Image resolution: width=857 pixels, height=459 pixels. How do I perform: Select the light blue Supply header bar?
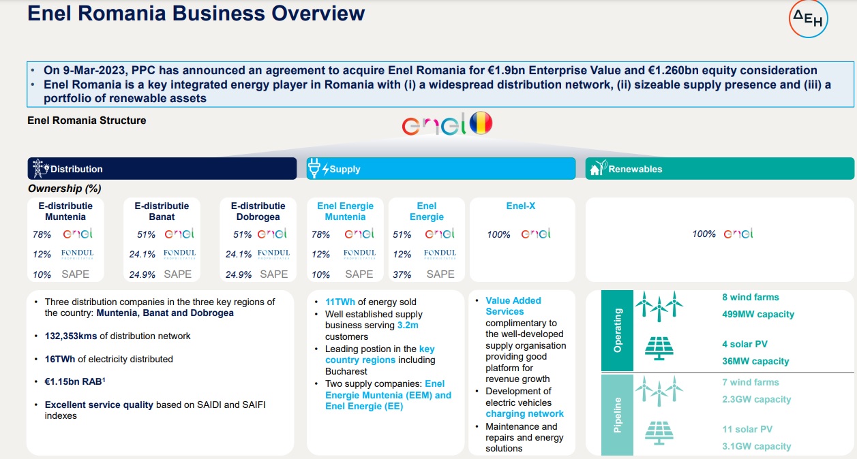(x=441, y=168)
